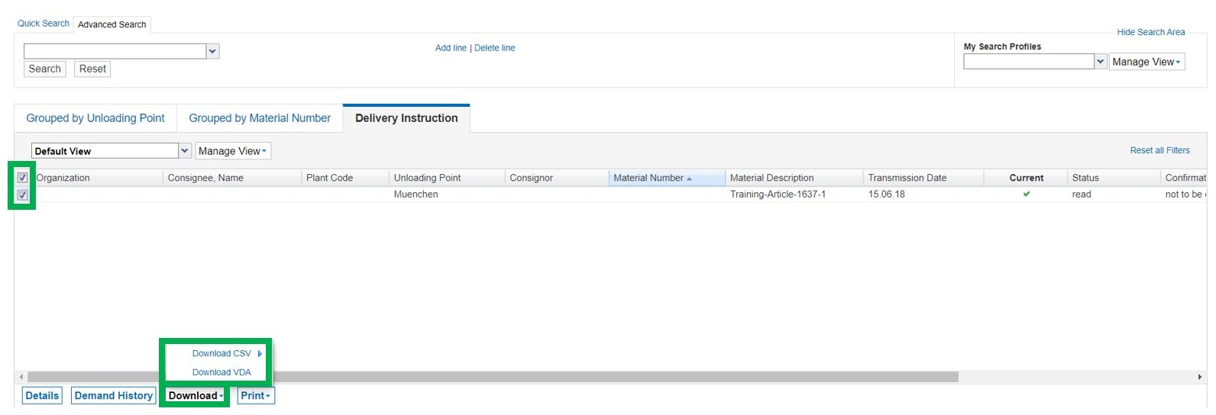Image resolution: width=1216 pixels, height=415 pixels.
Task: Open the Grouped by Unloading Point tab
Action: [x=95, y=118]
